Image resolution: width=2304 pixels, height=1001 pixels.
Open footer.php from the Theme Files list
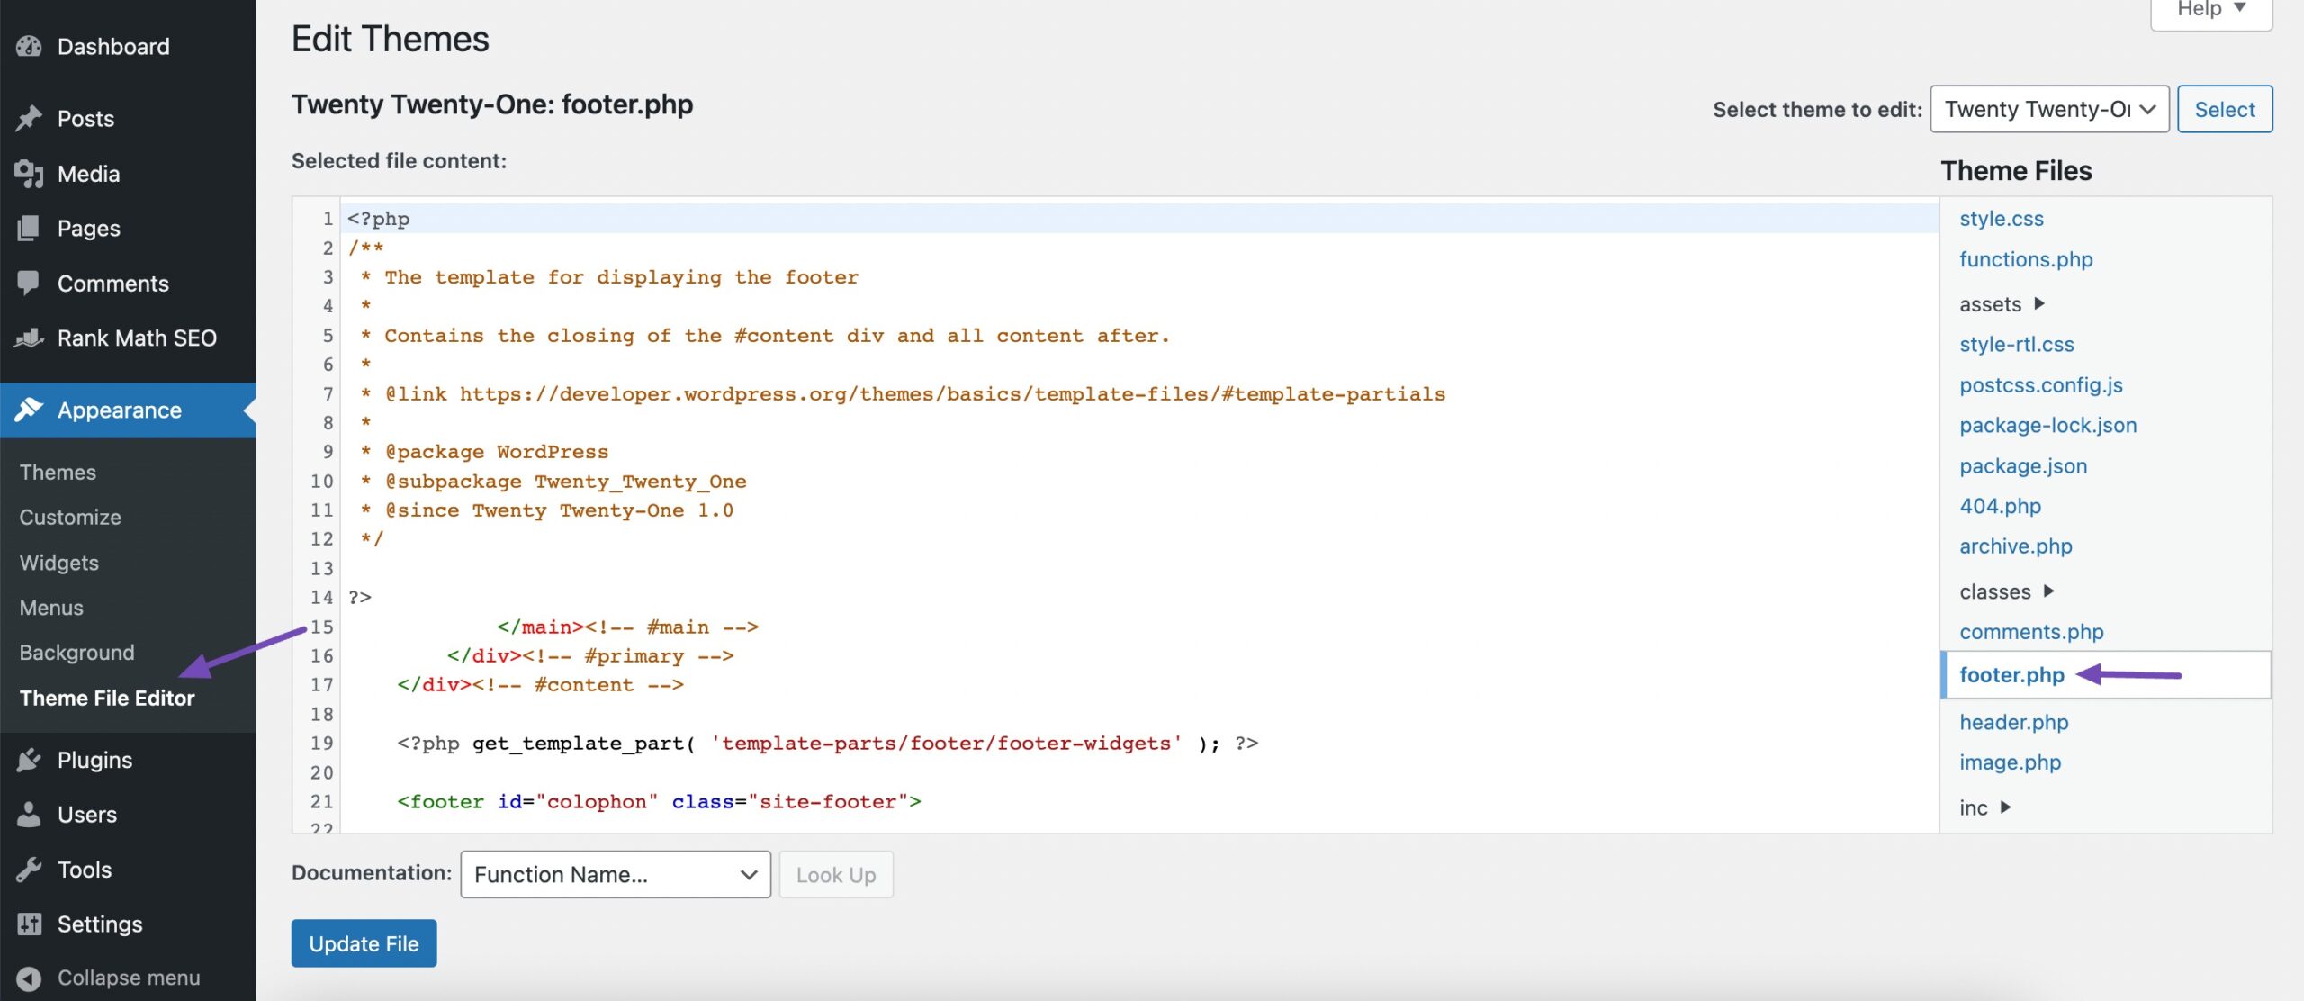click(2012, 675)
